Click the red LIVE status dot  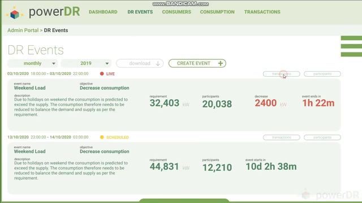(102, 74)
